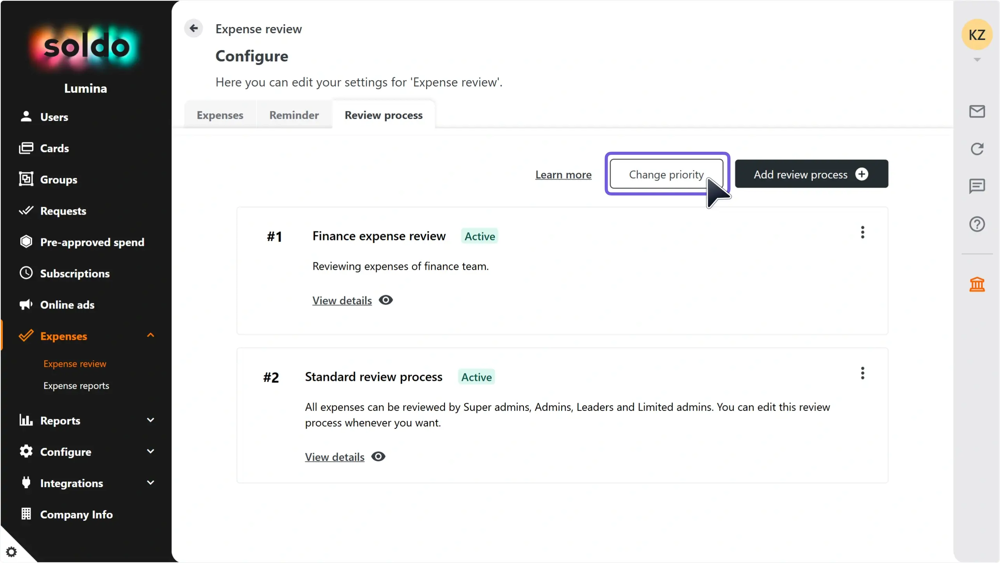Click eye icon for Standard review process
Image resolution: width=1000 pixels, height=563 pixels.
(378, 457)
